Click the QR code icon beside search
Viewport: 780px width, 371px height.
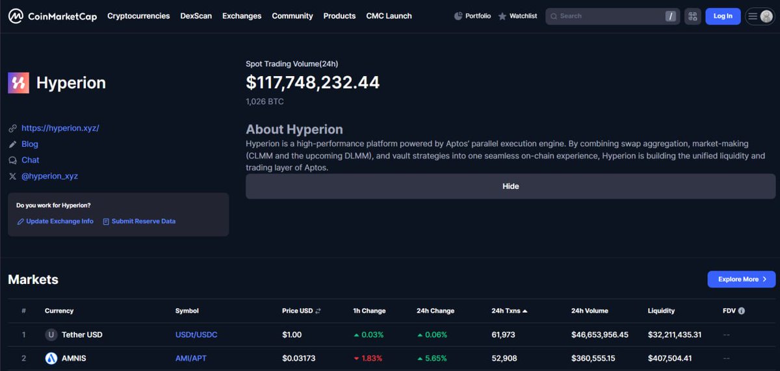point(692,16)
